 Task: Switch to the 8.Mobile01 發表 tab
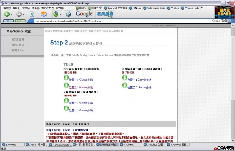point(178,144)
